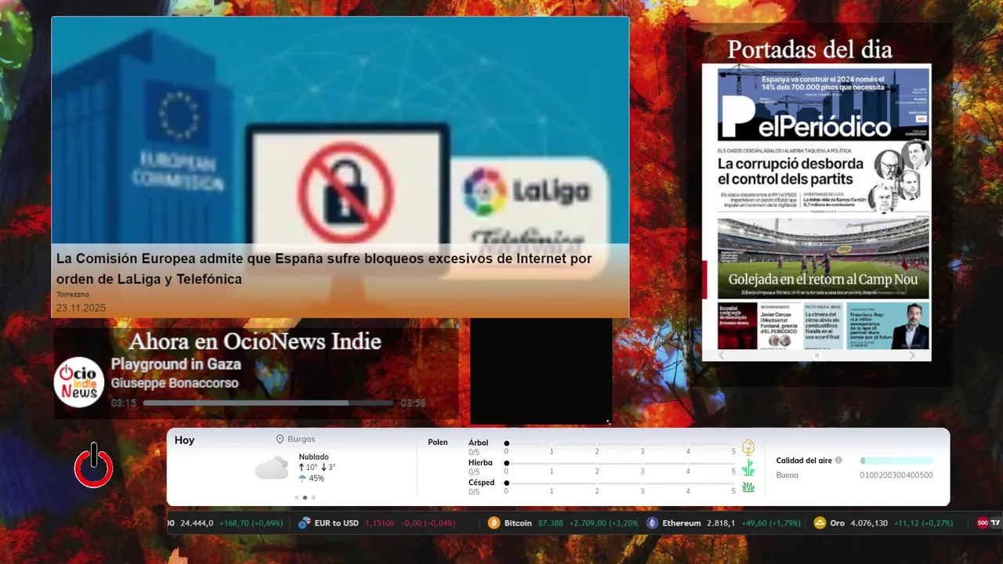1003x564 pixels.
Task: Select the first weather carousel dot
Action: pos(296,497)
